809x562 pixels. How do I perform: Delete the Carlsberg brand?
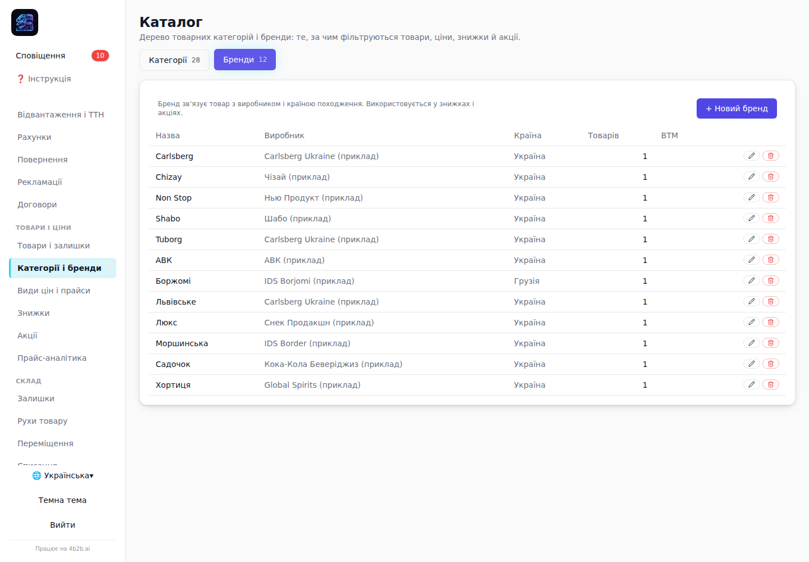coord(771,156)
